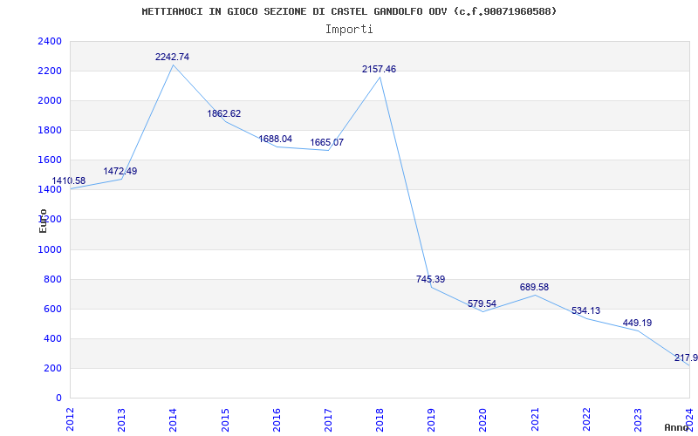Click the 1862.62 value label

pos(224,114)
